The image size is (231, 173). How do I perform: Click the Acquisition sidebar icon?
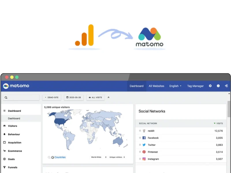tap(4, 142)
